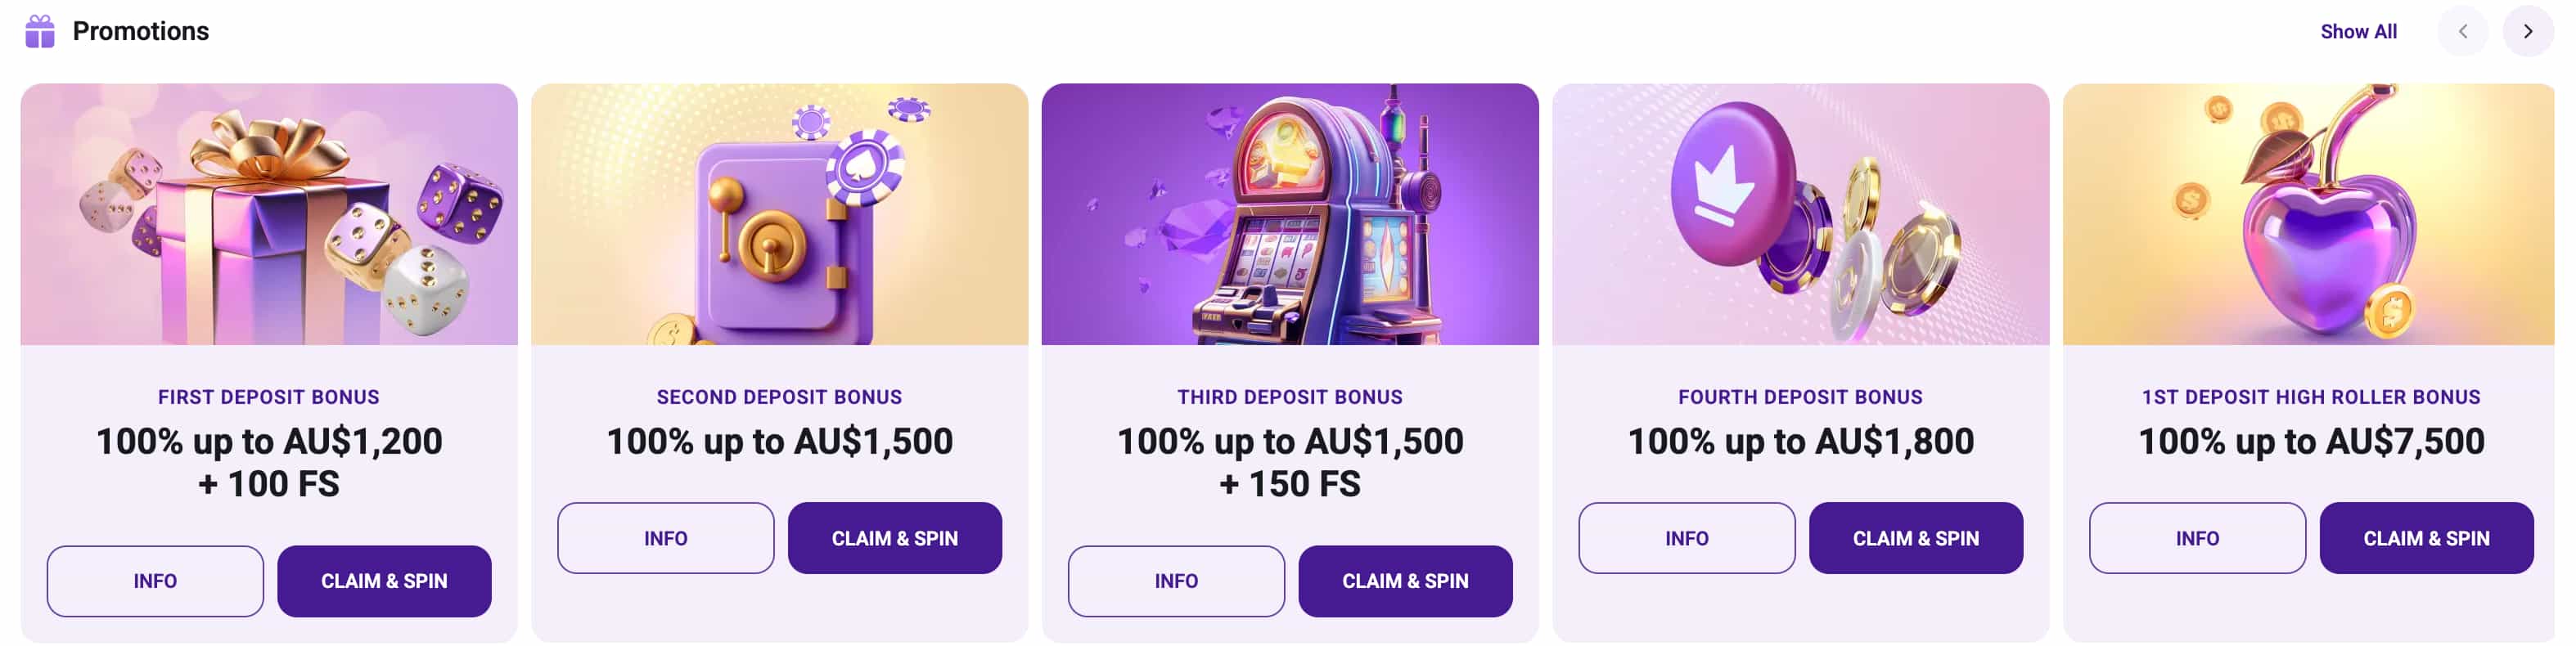The image size is (2576, 646).
Task: Click the purple gift box Promotions icon
Action: [x=40, y=31]
